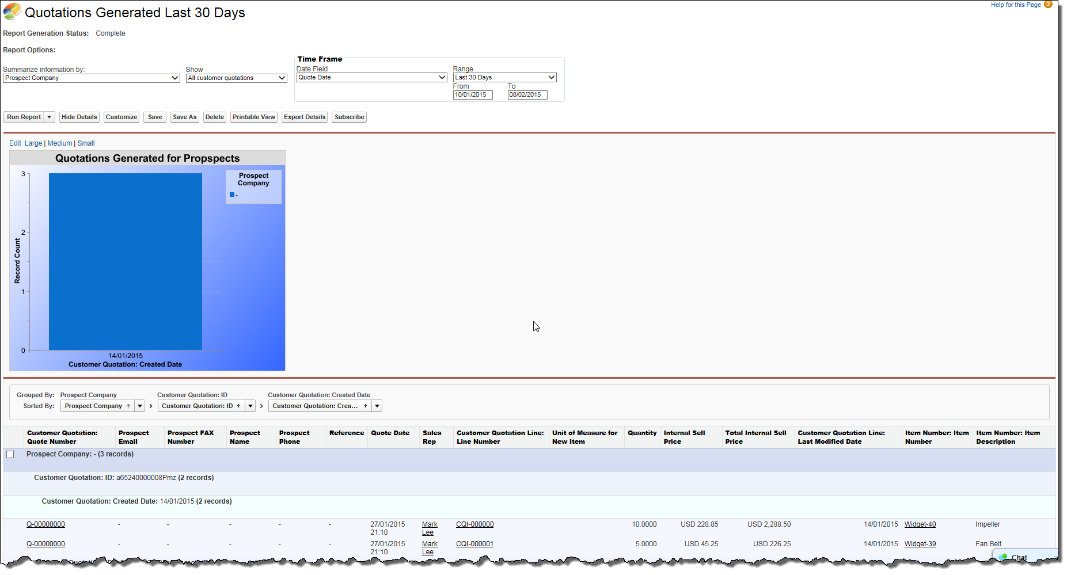Click the Export Details button
Image resolution: width=1067 pixels, height=575 pixels.
coord(305,117)
